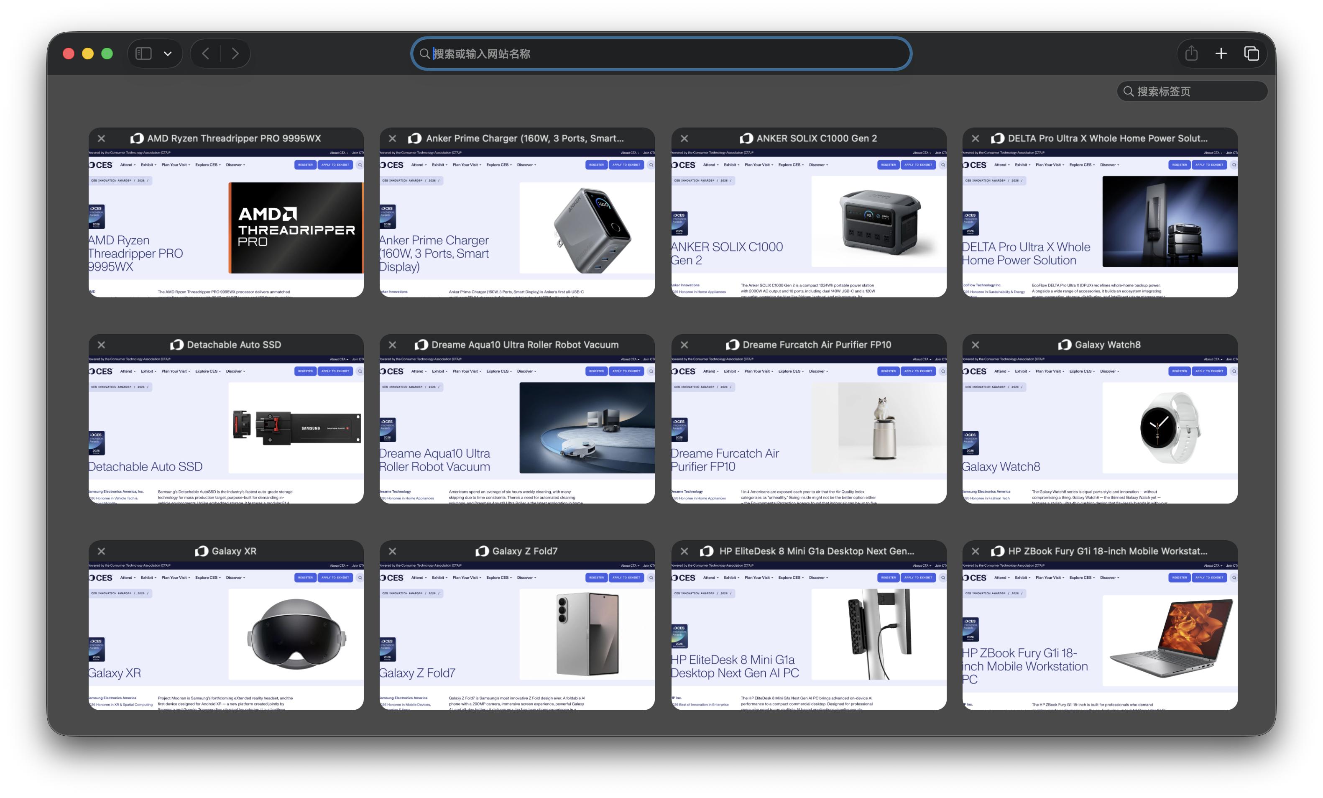Viewport: 1323px width, 798px height.
Task: Switch to the Galaxy XR tab
Action: pyautogui.click(x=225, y=634)
